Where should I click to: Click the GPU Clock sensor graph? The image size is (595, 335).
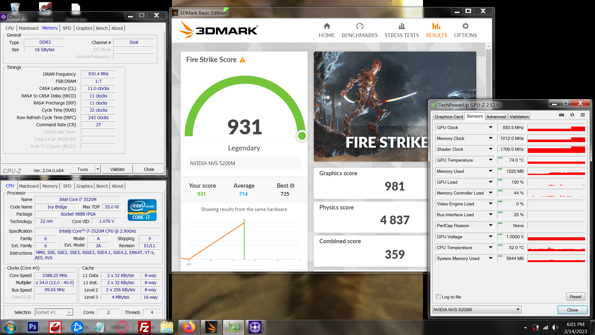point(556,127)
